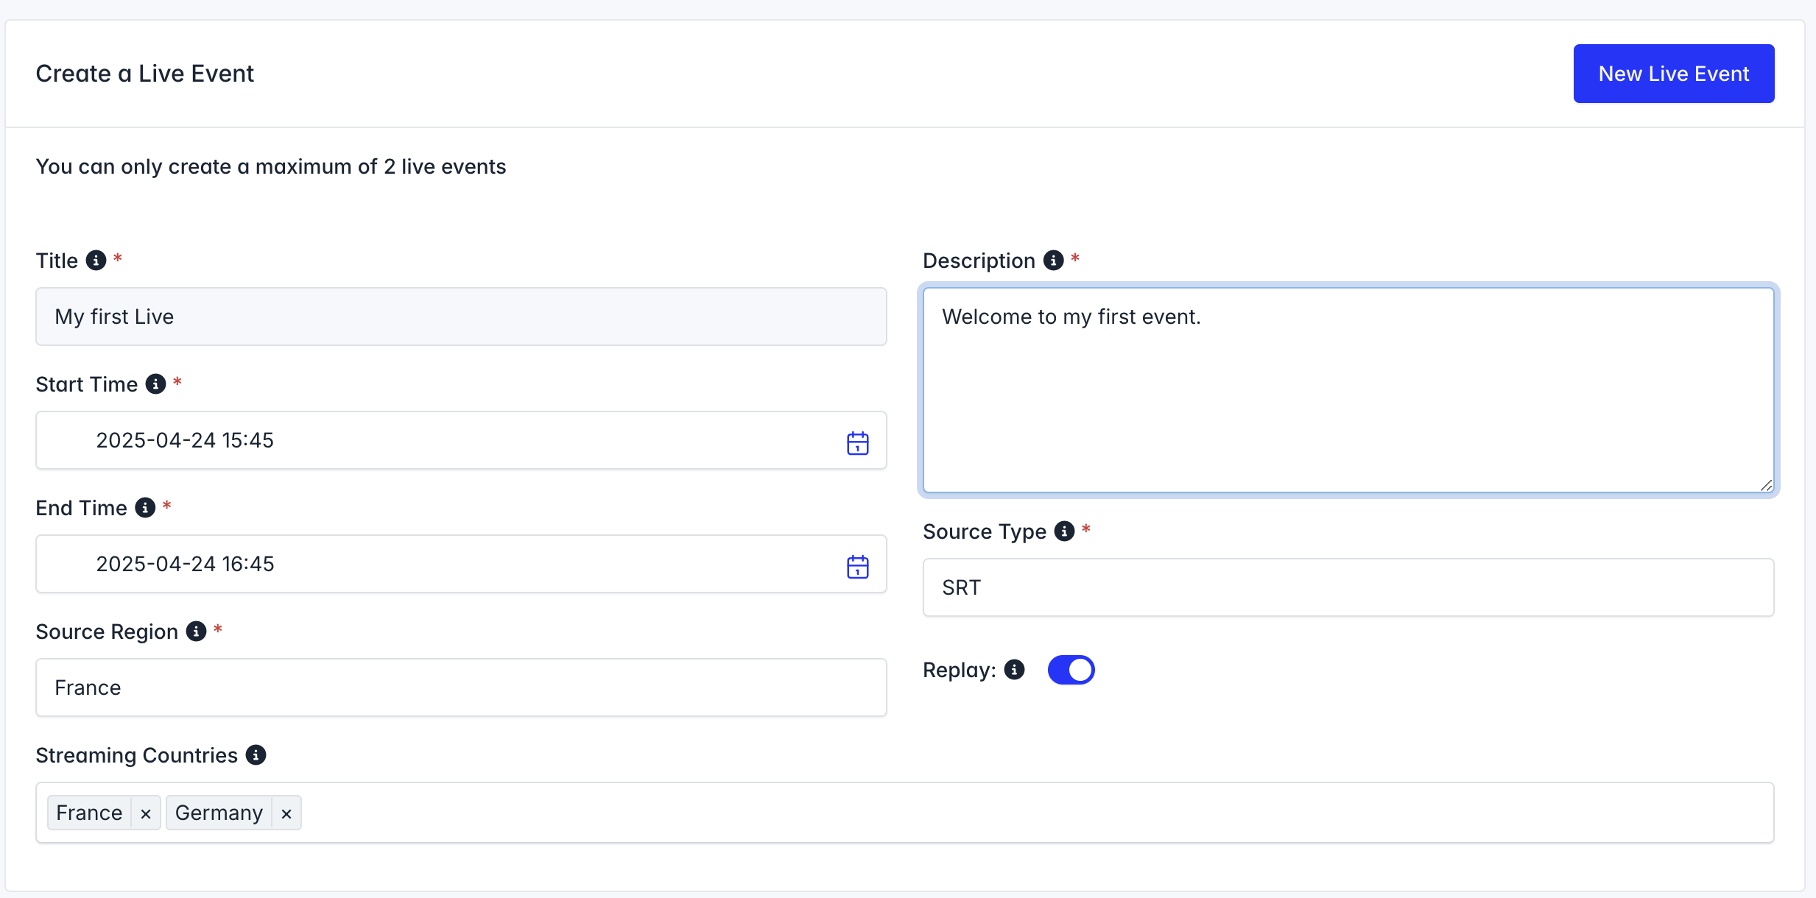Screen dimensions: 1816x898
Task: Remove the France streaming country tag
Action: [146, 813]
